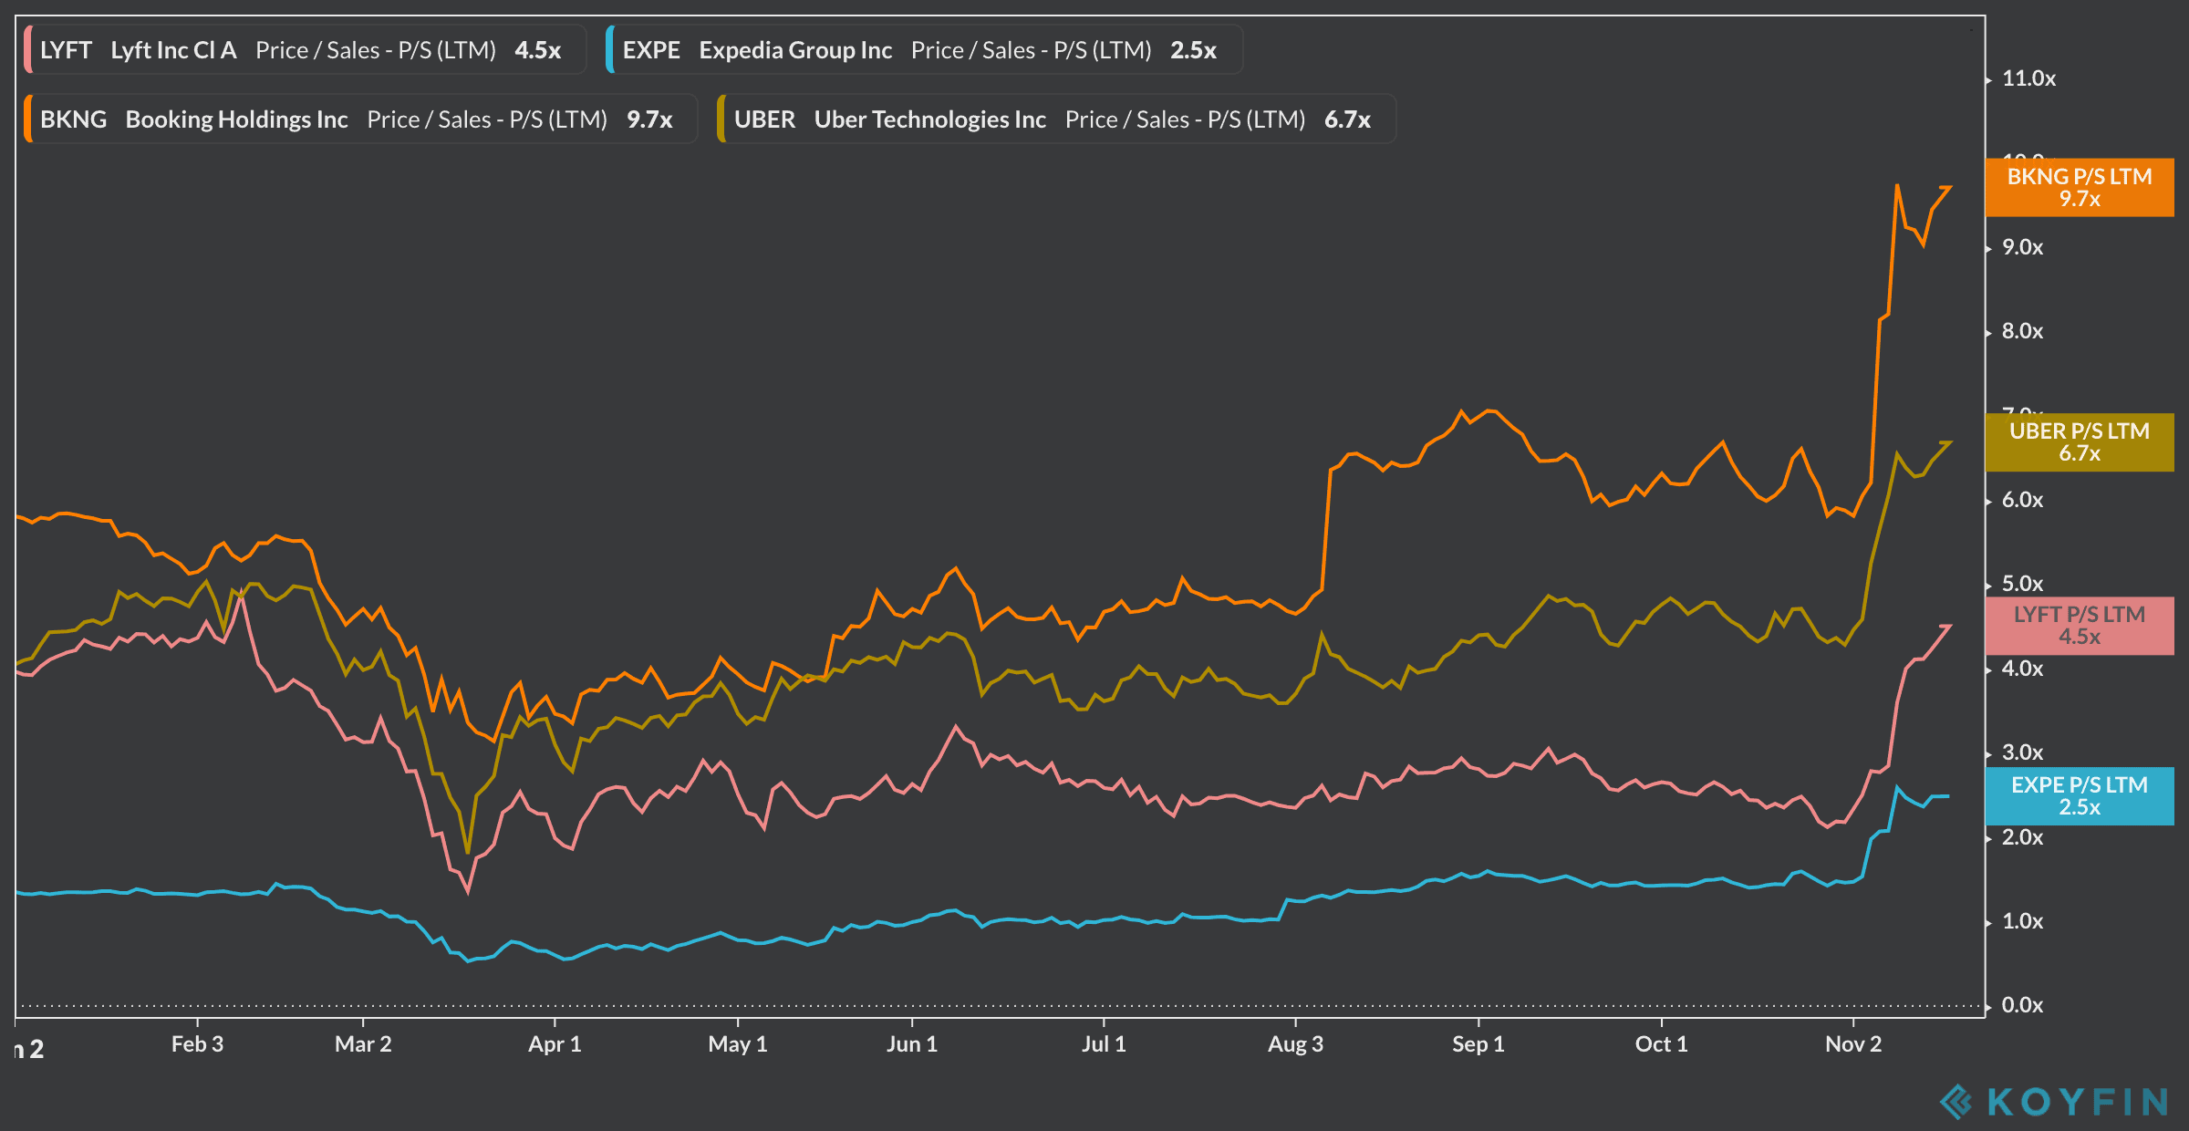Click the 2.0x y-axis label
The image size is (2189, 1131).
(x=2023, y=837)
